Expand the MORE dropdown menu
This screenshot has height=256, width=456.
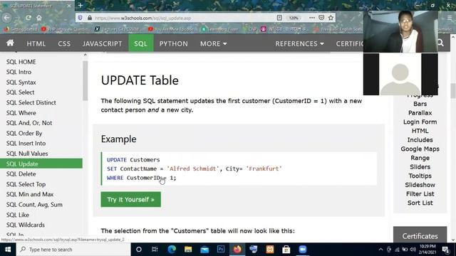(214, 43)
